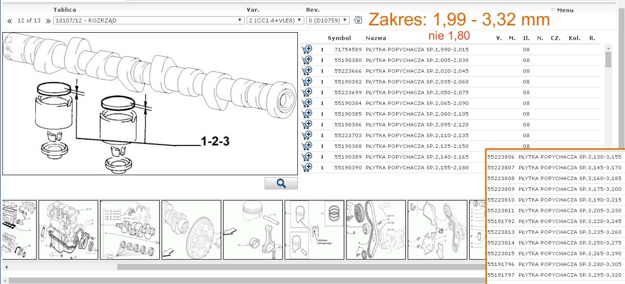Image resolution: width=625 pixels, height=284 pixels.
Task: Click the fit-to-frame icon on the diagram
Action: (8, 41)
